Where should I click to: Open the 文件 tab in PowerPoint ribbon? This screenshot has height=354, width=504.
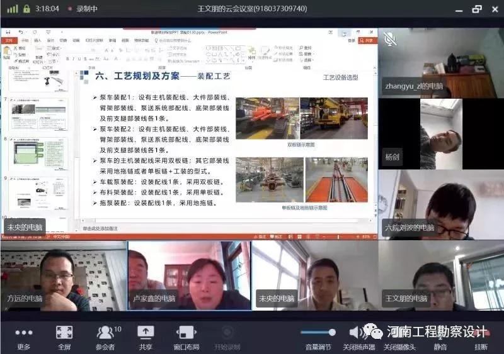(x=9, y=40)
